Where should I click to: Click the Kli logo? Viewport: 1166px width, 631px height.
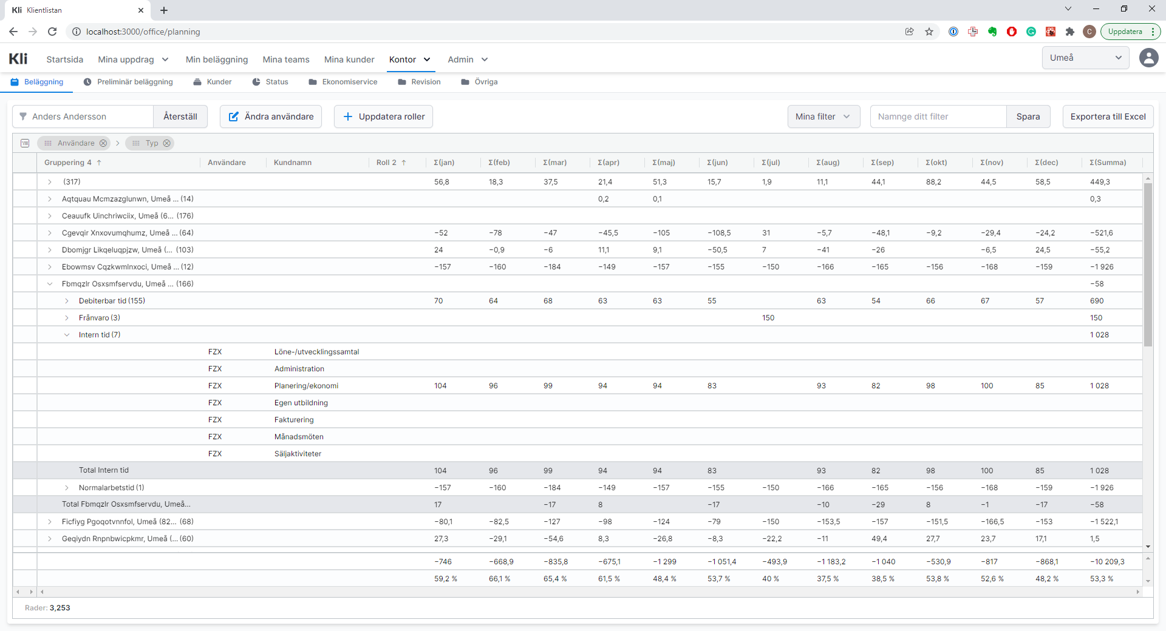coord(18,59)
